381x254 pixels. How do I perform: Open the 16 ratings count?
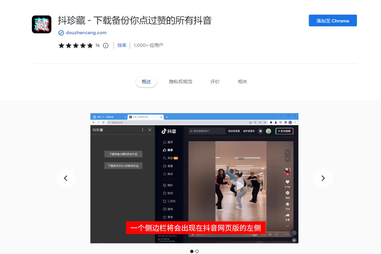point(97,45)
